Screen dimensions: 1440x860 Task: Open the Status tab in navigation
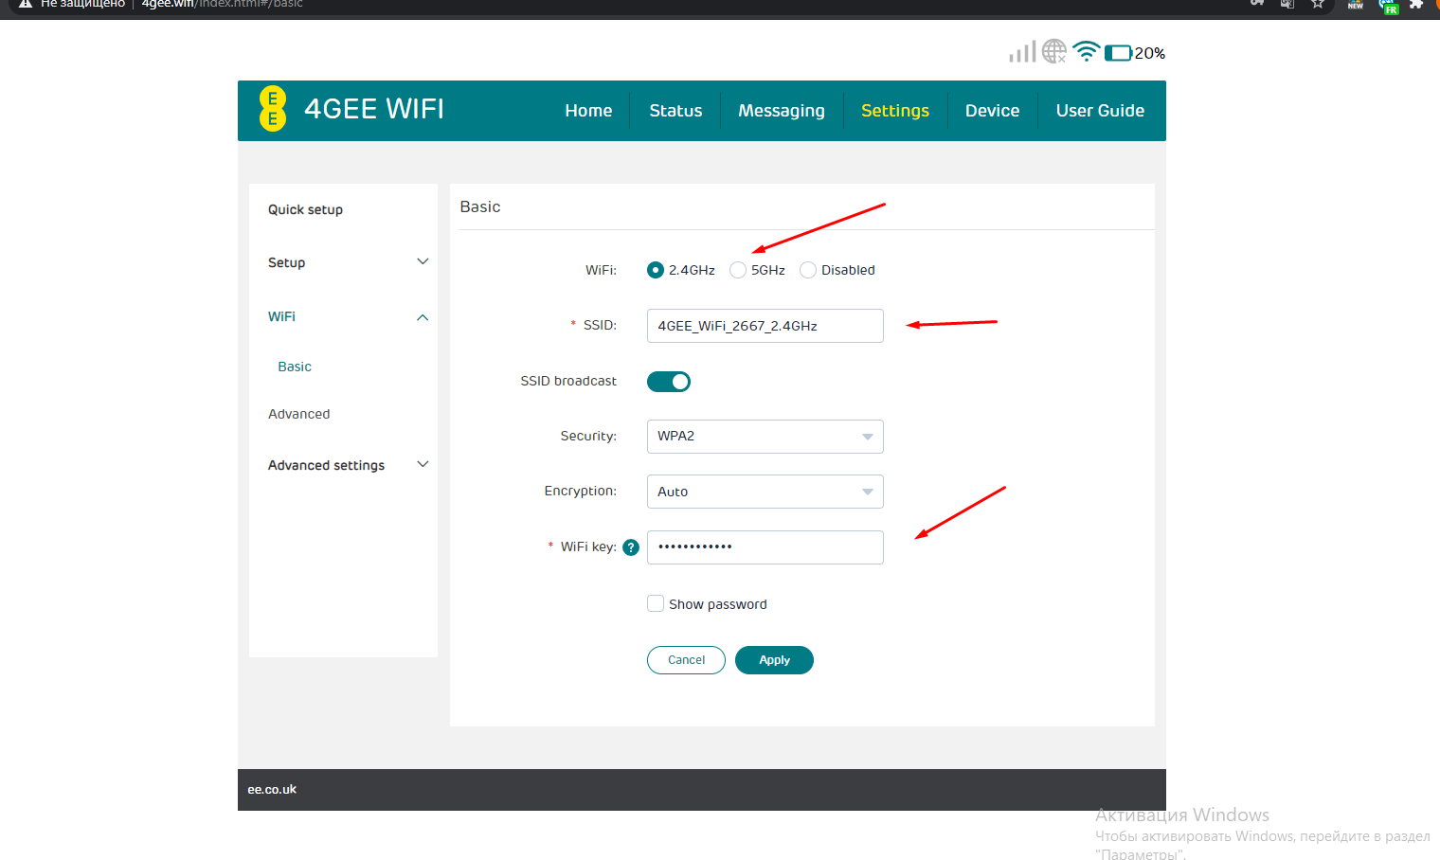coord(675,111)
